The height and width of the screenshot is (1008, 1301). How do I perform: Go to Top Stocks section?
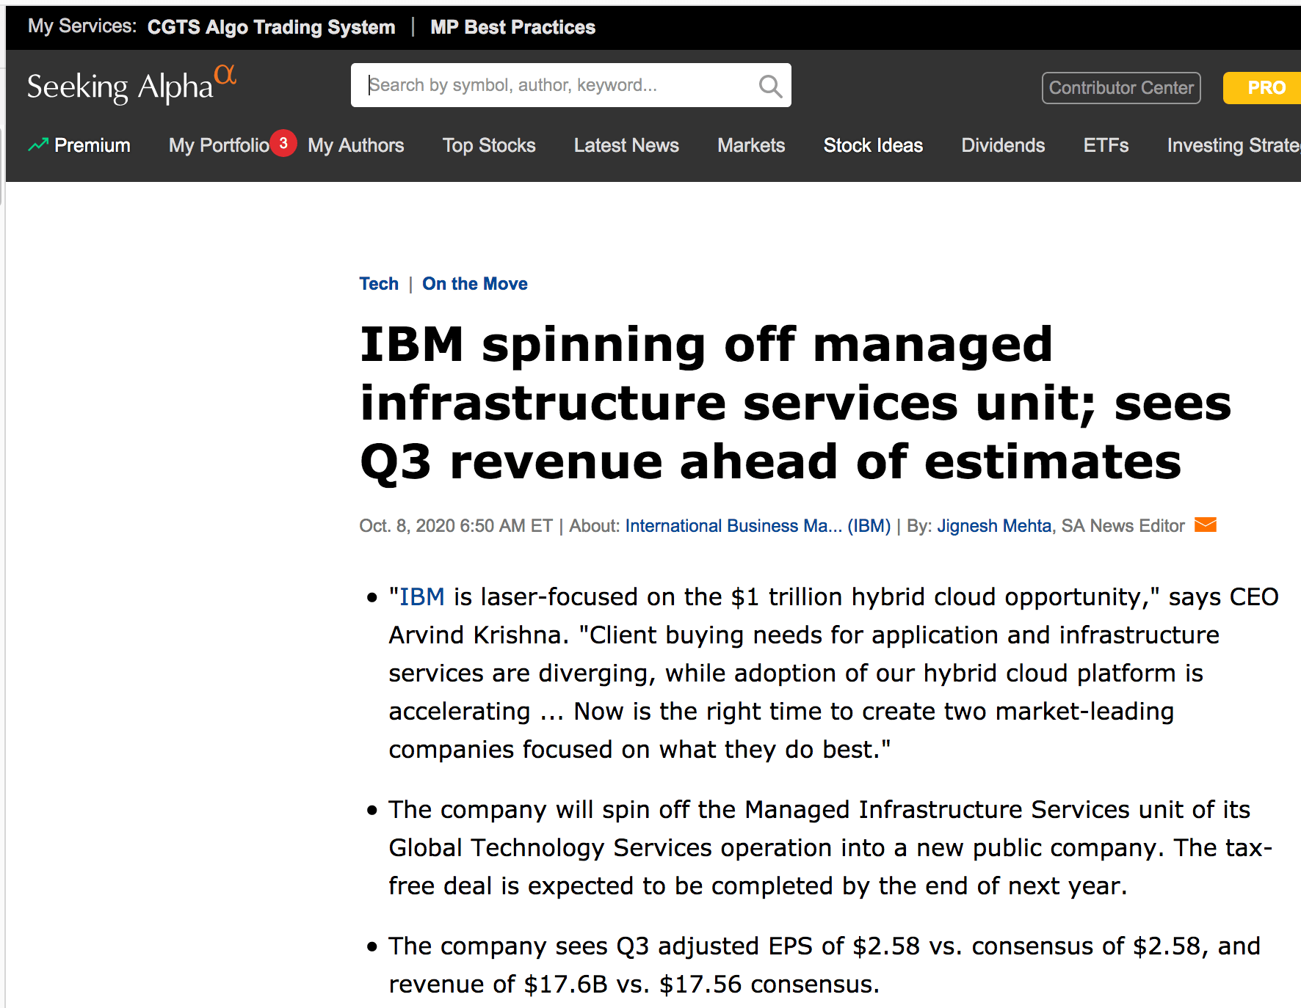489,145
